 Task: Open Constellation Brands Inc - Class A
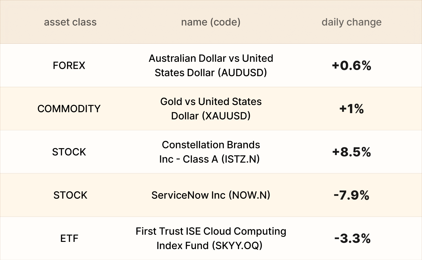(x=211, y=152)
